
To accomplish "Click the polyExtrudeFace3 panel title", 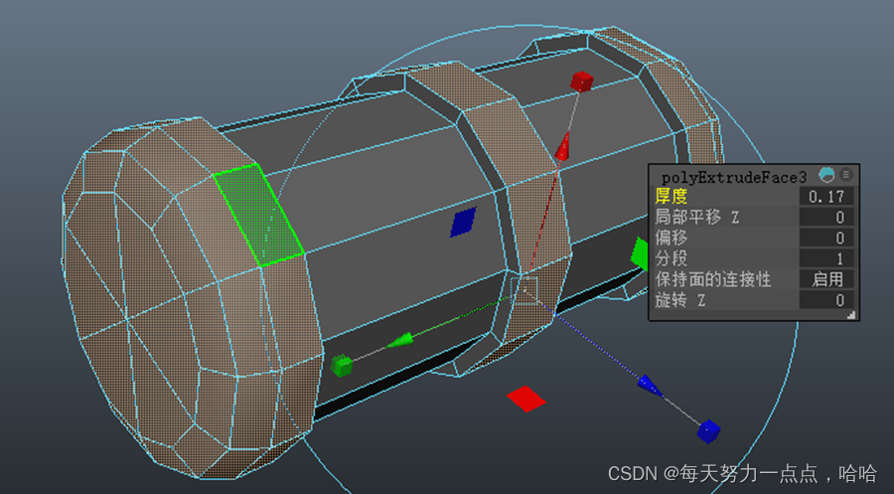I will (x=734, y=177).
